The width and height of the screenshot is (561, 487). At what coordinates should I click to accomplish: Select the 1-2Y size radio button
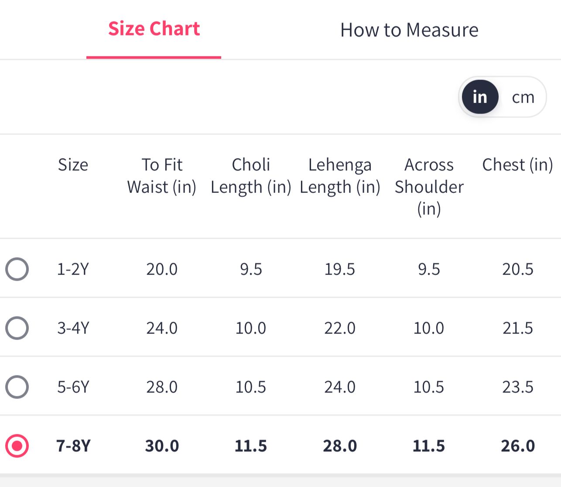pyautogui.click(x=17, y=269)
